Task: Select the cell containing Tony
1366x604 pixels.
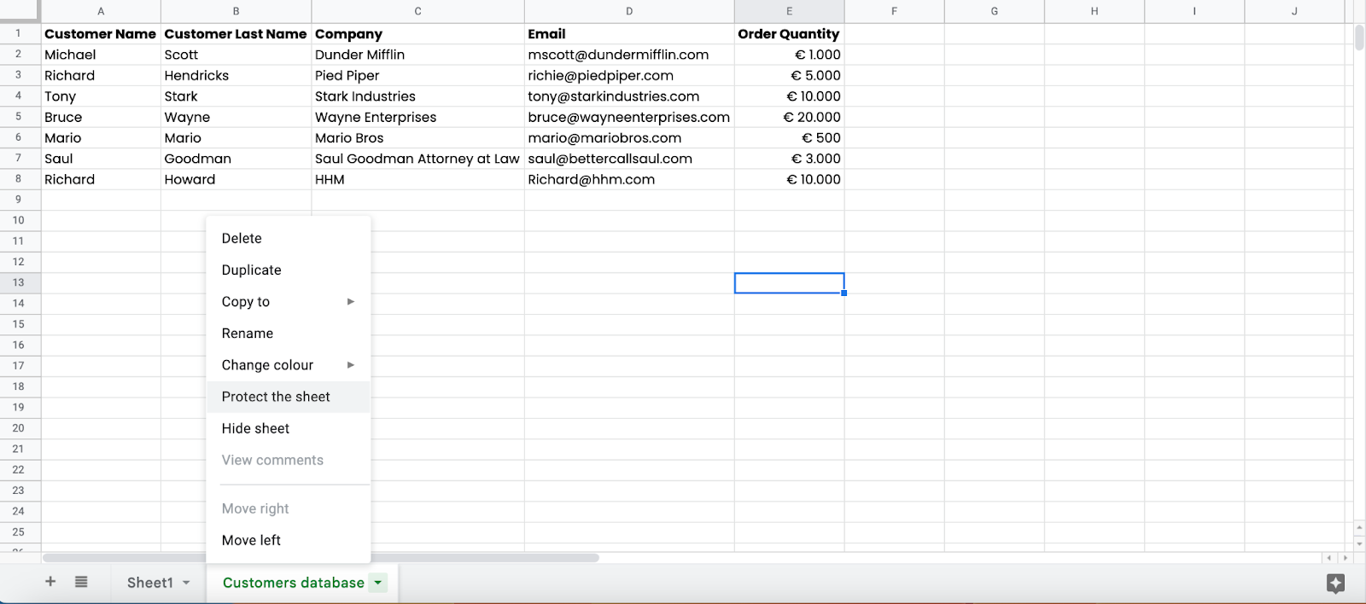Action: 101,96
